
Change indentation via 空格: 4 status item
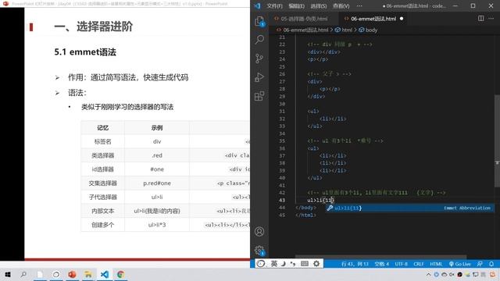coord(382,264)
